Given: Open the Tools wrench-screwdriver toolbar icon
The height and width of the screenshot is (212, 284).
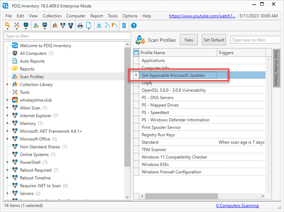Looking at the screenshot, I should [x=17, y=25].
